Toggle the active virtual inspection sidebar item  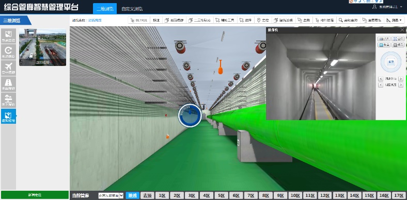pyautogui.click(x=9, y=116)
